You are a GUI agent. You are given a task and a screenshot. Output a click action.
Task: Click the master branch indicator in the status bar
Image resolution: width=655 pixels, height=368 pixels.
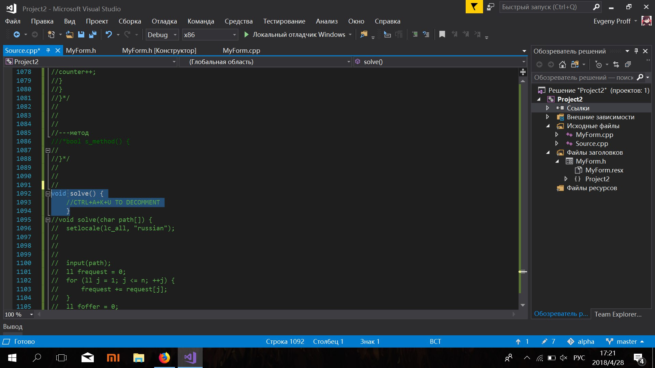click(625, 341)
